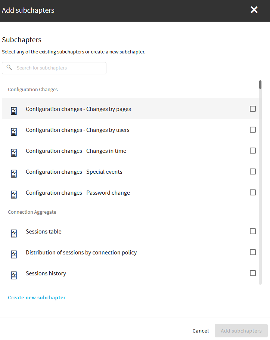Check the Changes by pages checkbox
The image size is (270, 340).
tap(253, 109)
